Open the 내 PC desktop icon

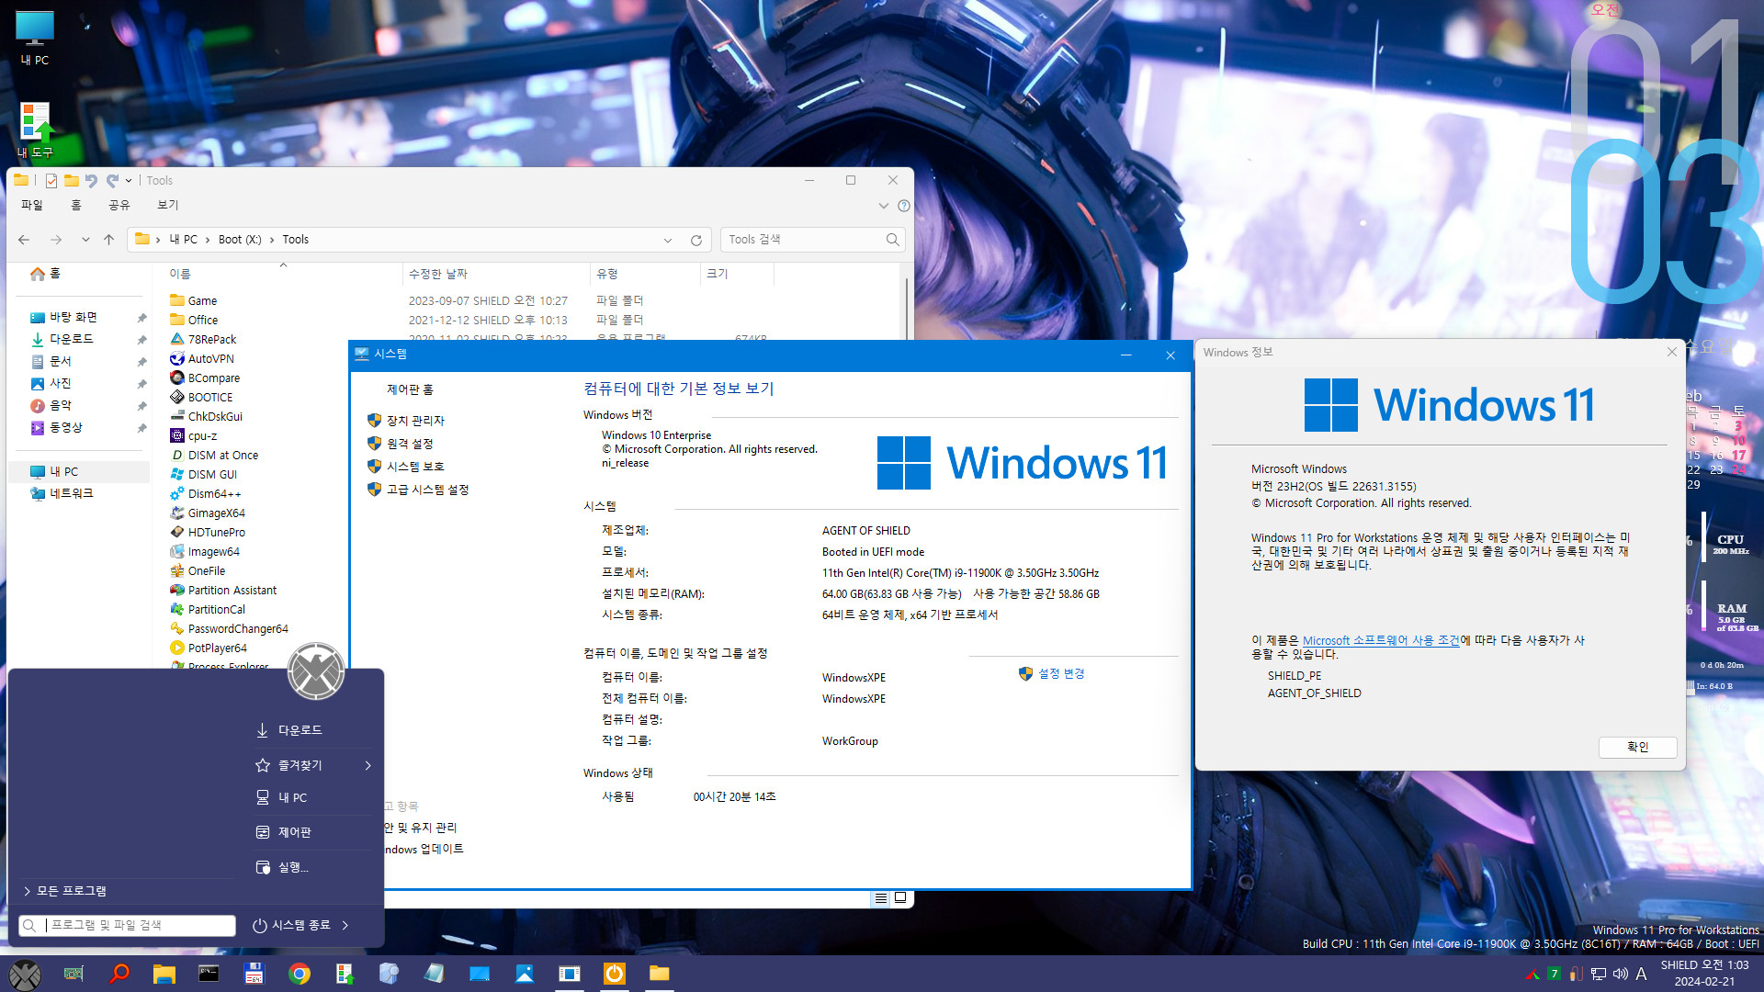(35, 38)
